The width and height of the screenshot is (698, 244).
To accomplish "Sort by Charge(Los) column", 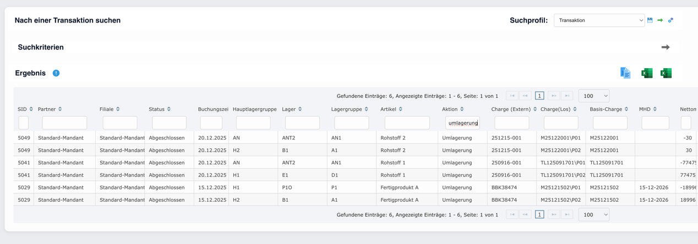I will (x=575, y=109).
